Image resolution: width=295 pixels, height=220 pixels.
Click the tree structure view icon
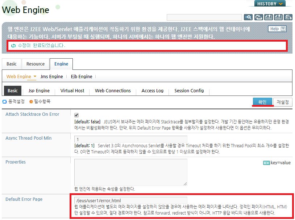coord(288,17)
